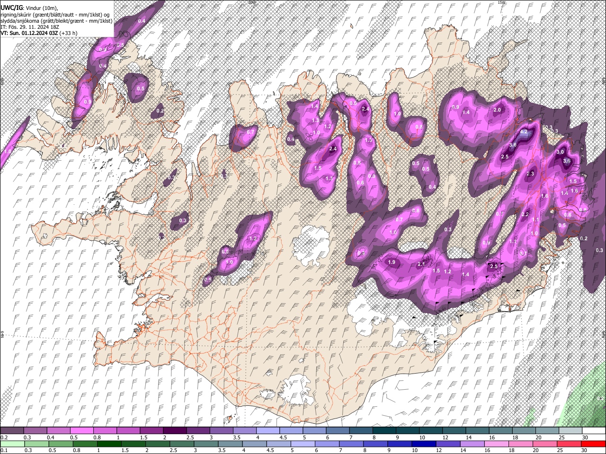This screenshot has height=454, width=606.
Task: Pick the 0.1 pale green swatch in the lower legend
Action: 12,444
